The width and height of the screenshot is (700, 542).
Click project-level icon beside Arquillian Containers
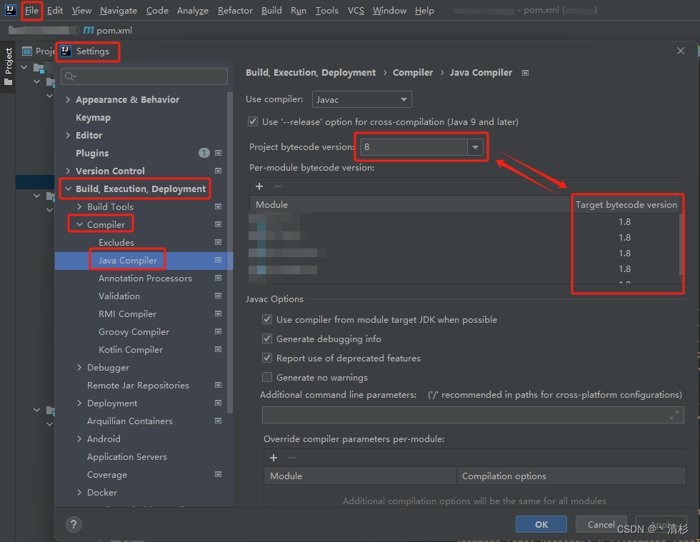click(219, 421)
